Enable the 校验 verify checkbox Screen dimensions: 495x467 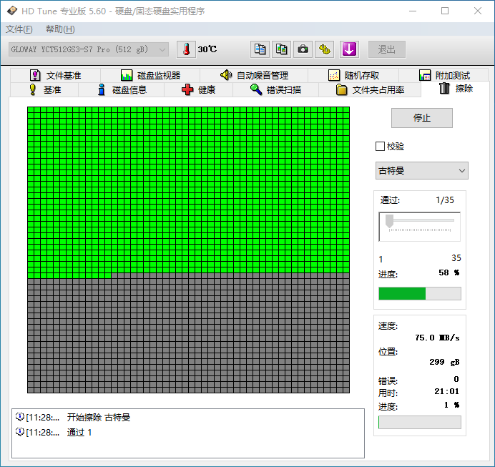pos(380,147)
